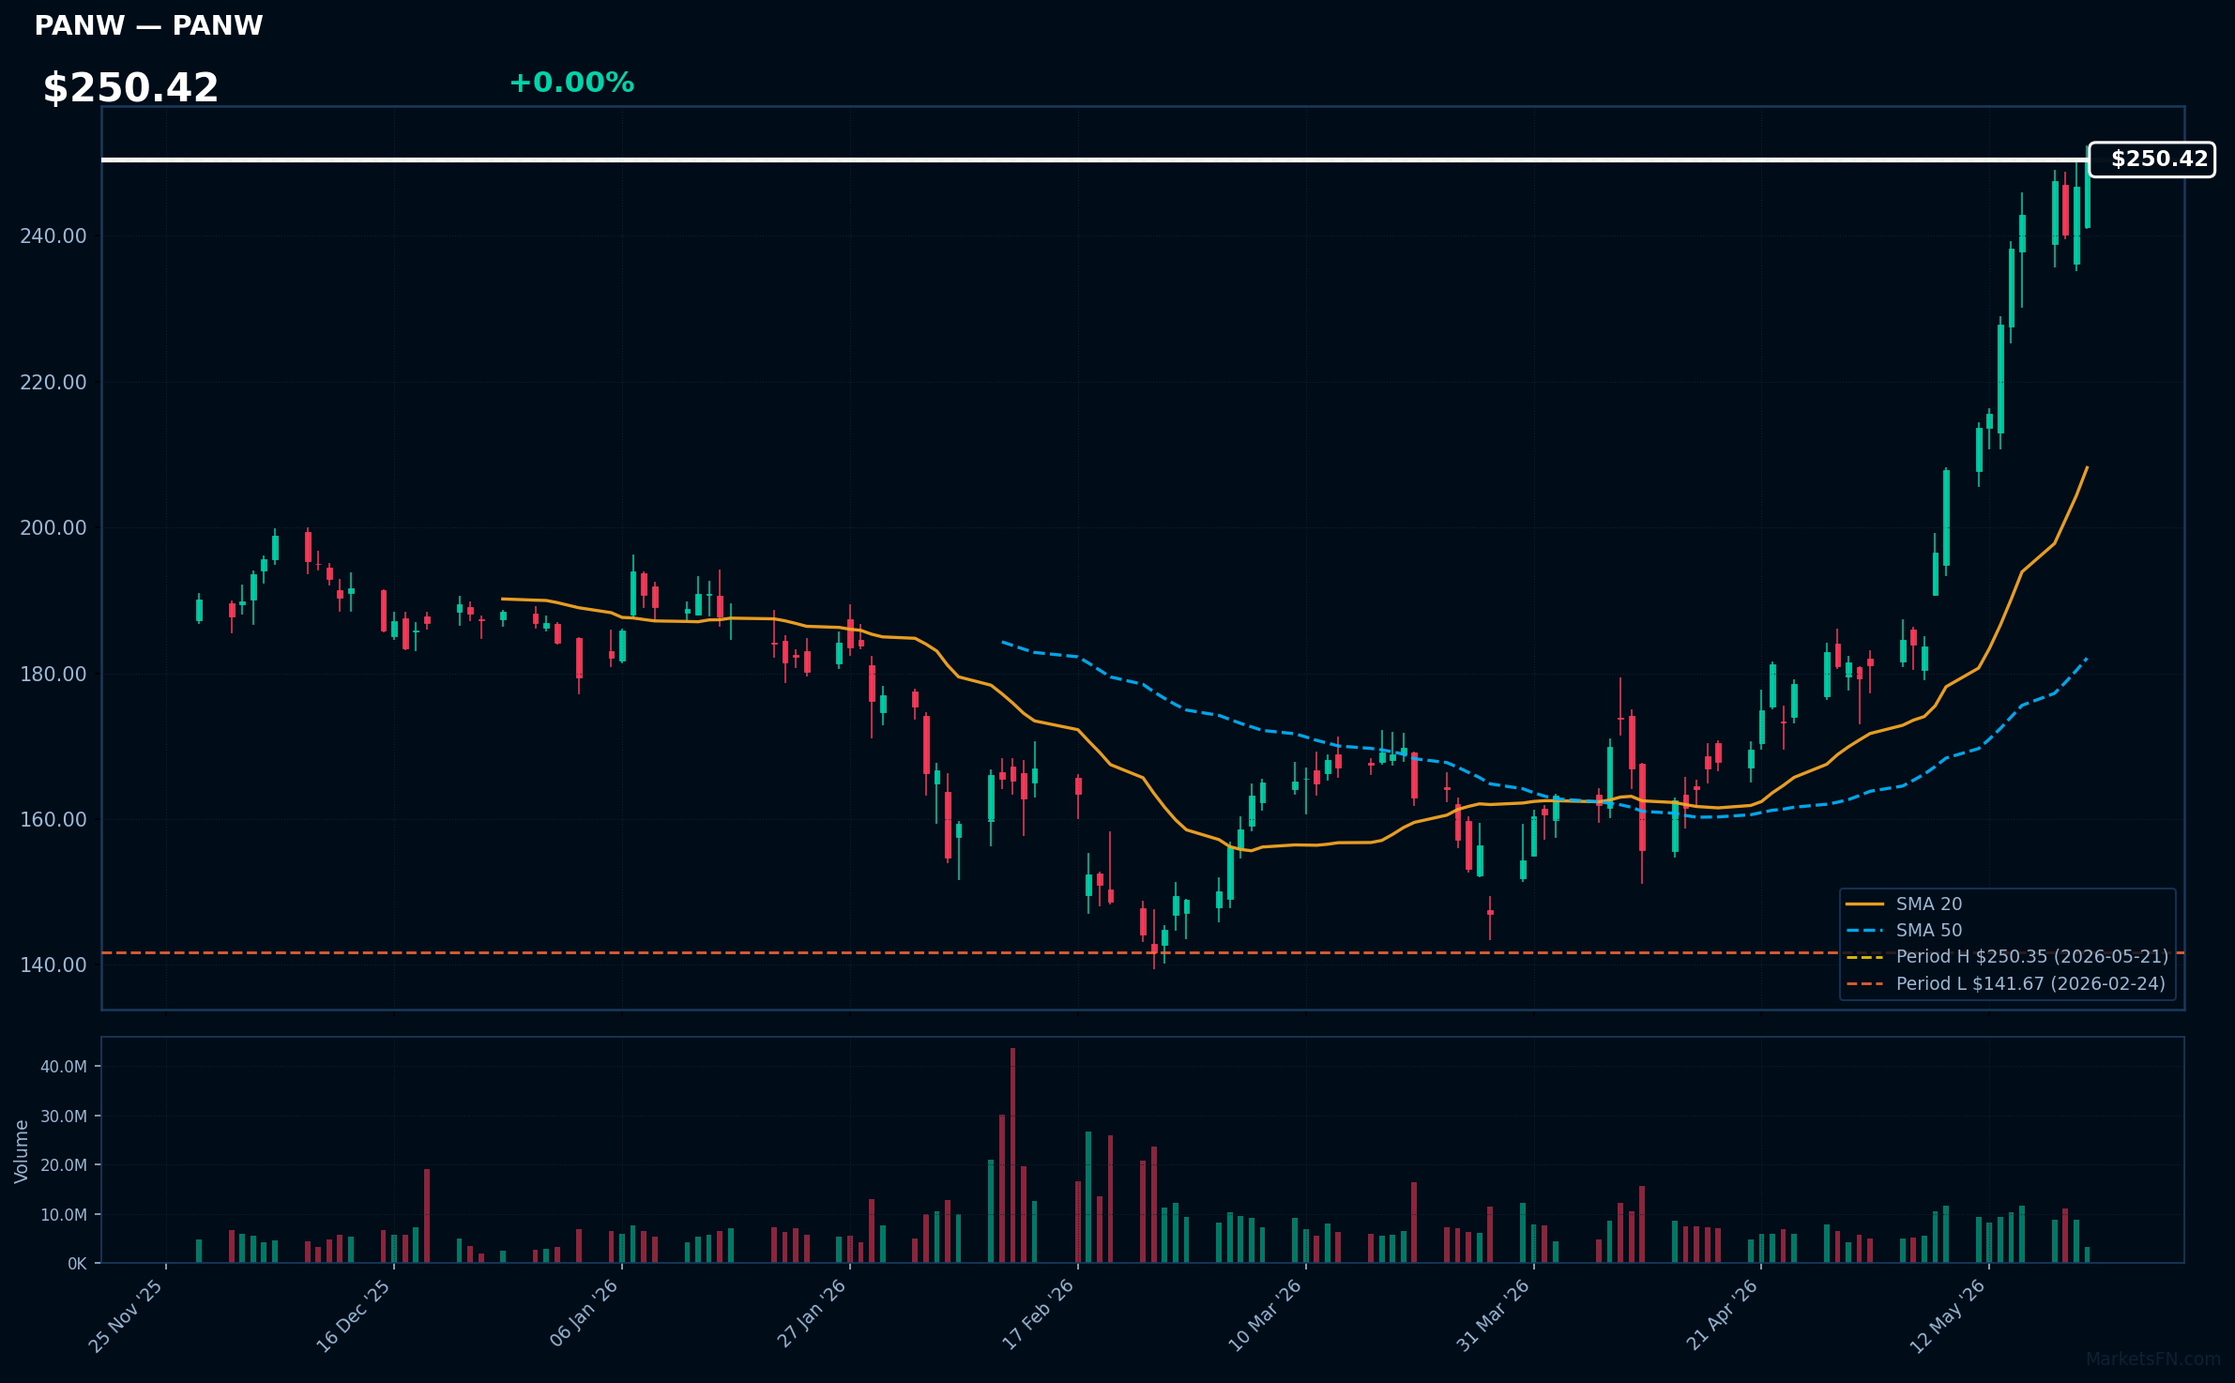Screen dimensions: 2235x1383
Task: Click the 240.00 price axis label
Action: point(53,236)
